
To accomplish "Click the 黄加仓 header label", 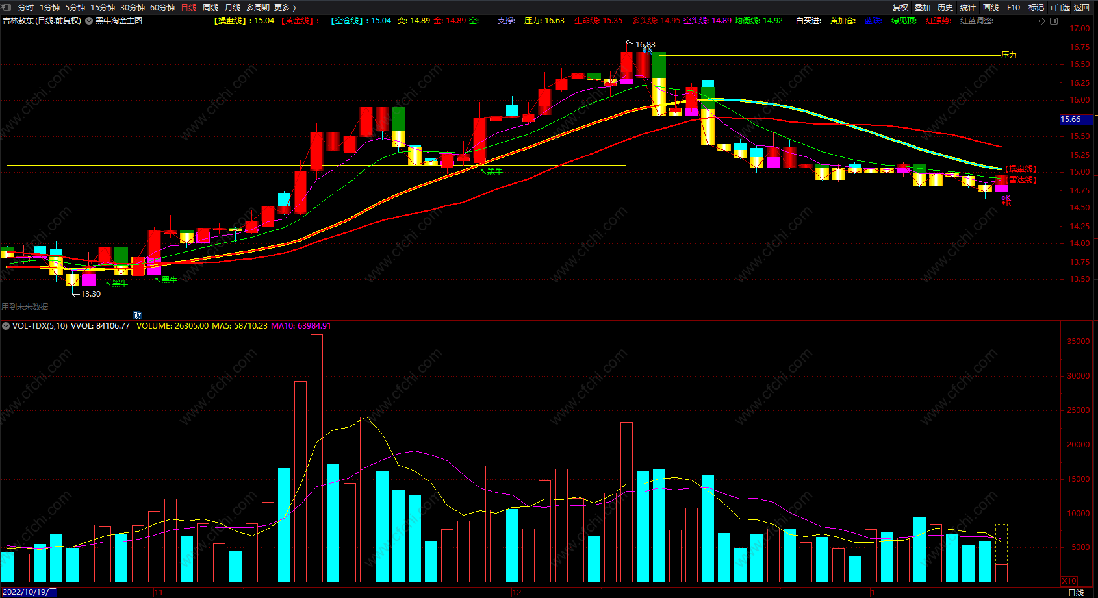I will [x=846, y=21].
